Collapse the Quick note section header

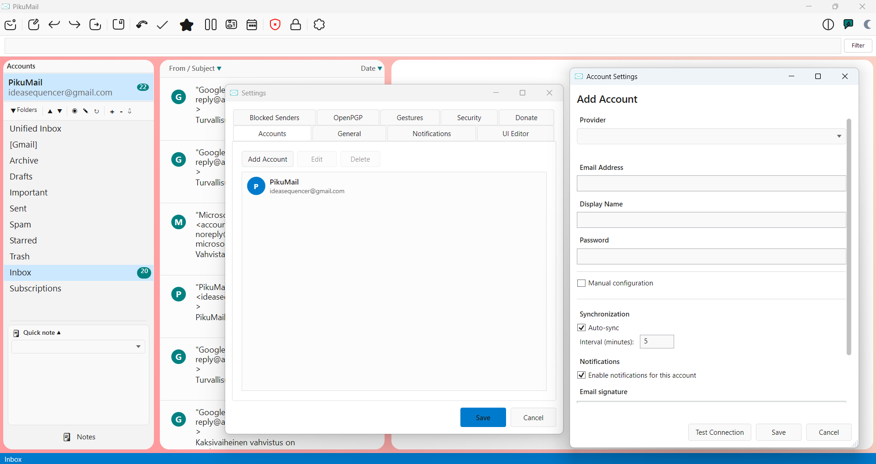click(42, 333)
